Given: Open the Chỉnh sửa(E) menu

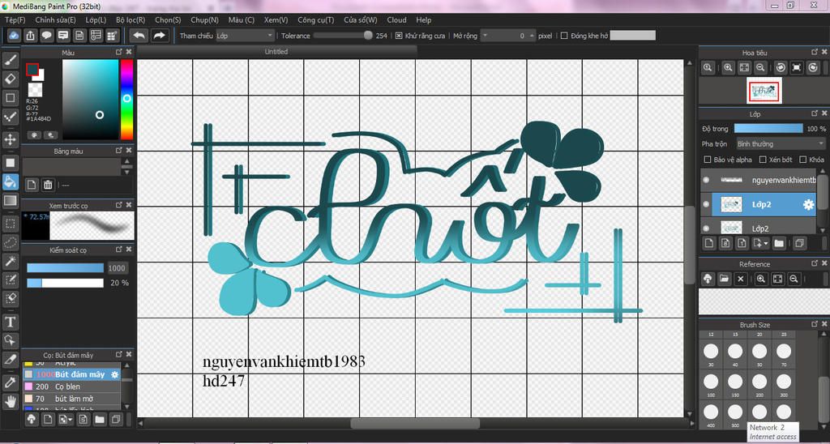Looking at the screenshot, I should tap(56, 19).
